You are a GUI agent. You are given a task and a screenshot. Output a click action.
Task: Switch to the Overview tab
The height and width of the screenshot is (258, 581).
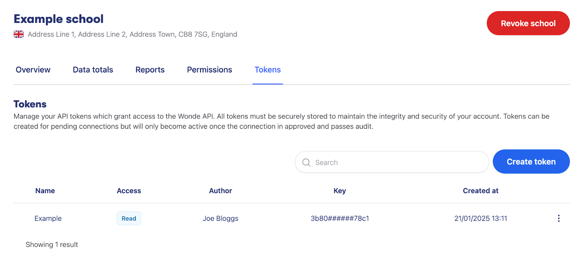click(x=33, y=70)
